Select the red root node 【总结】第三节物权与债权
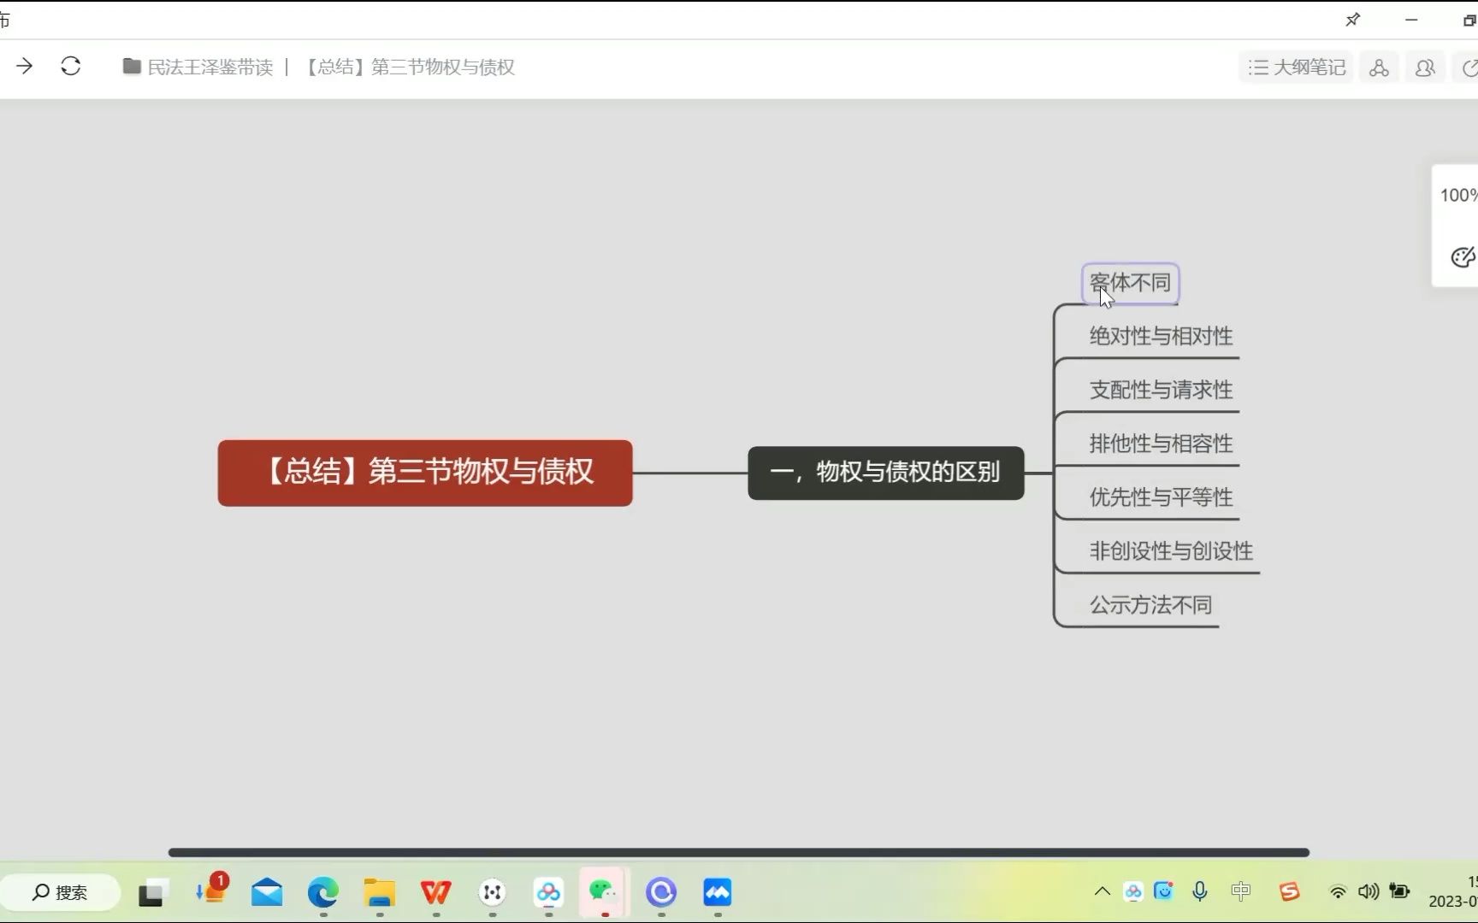The width and height of the screenshot is (1478, 923). click(425, 473)
